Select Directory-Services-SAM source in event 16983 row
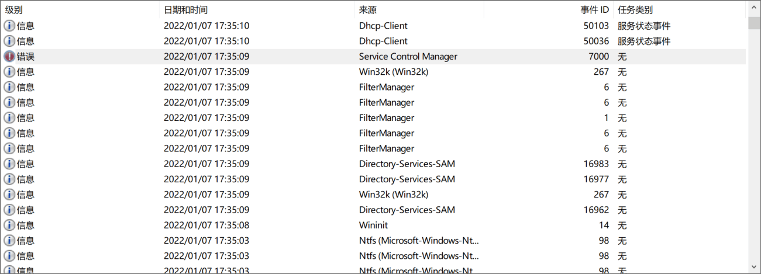761x274 pixels. pyautogui.click(x=407, y=164)
